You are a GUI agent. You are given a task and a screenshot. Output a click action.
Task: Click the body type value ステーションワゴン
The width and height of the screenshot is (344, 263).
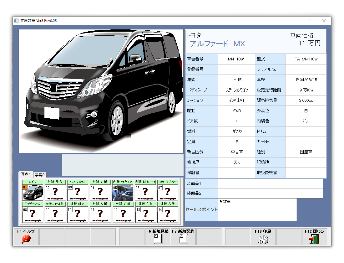pos(237,90)
